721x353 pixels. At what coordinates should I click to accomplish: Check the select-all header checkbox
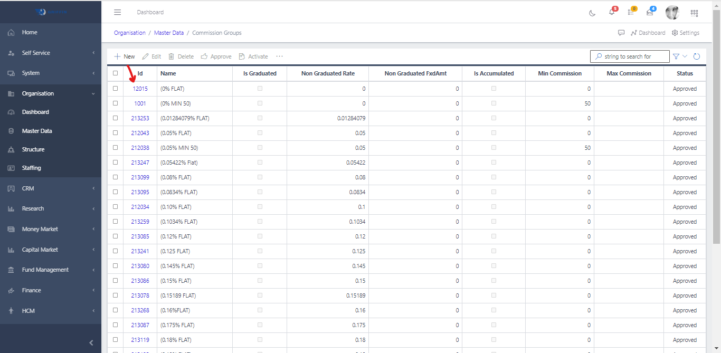tap(116, 73)
